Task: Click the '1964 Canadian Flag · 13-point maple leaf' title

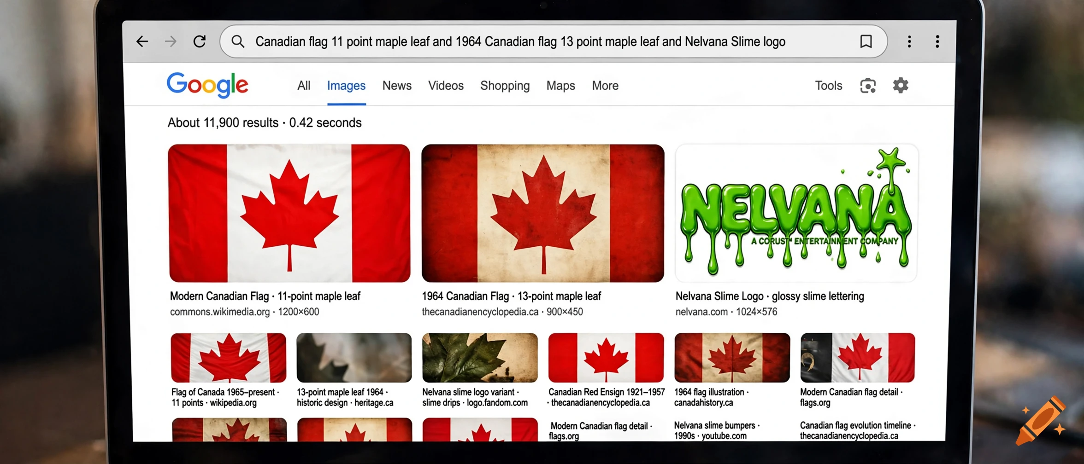Action: [x=512, y=296]
